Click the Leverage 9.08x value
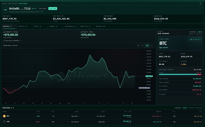Screen dimensions: 205x127 click(x=184, y=64)
